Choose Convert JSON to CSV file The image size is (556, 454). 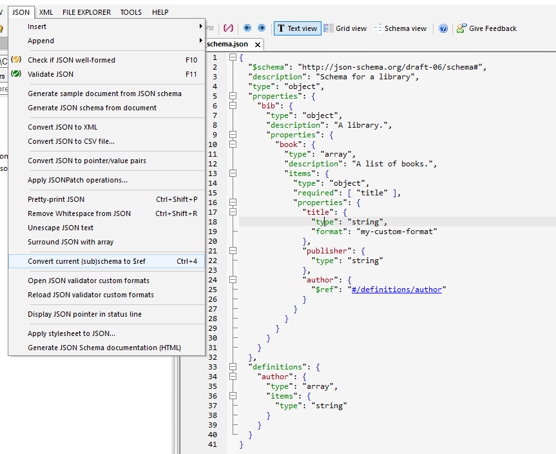pyautogui.click(x=107, y=141)
